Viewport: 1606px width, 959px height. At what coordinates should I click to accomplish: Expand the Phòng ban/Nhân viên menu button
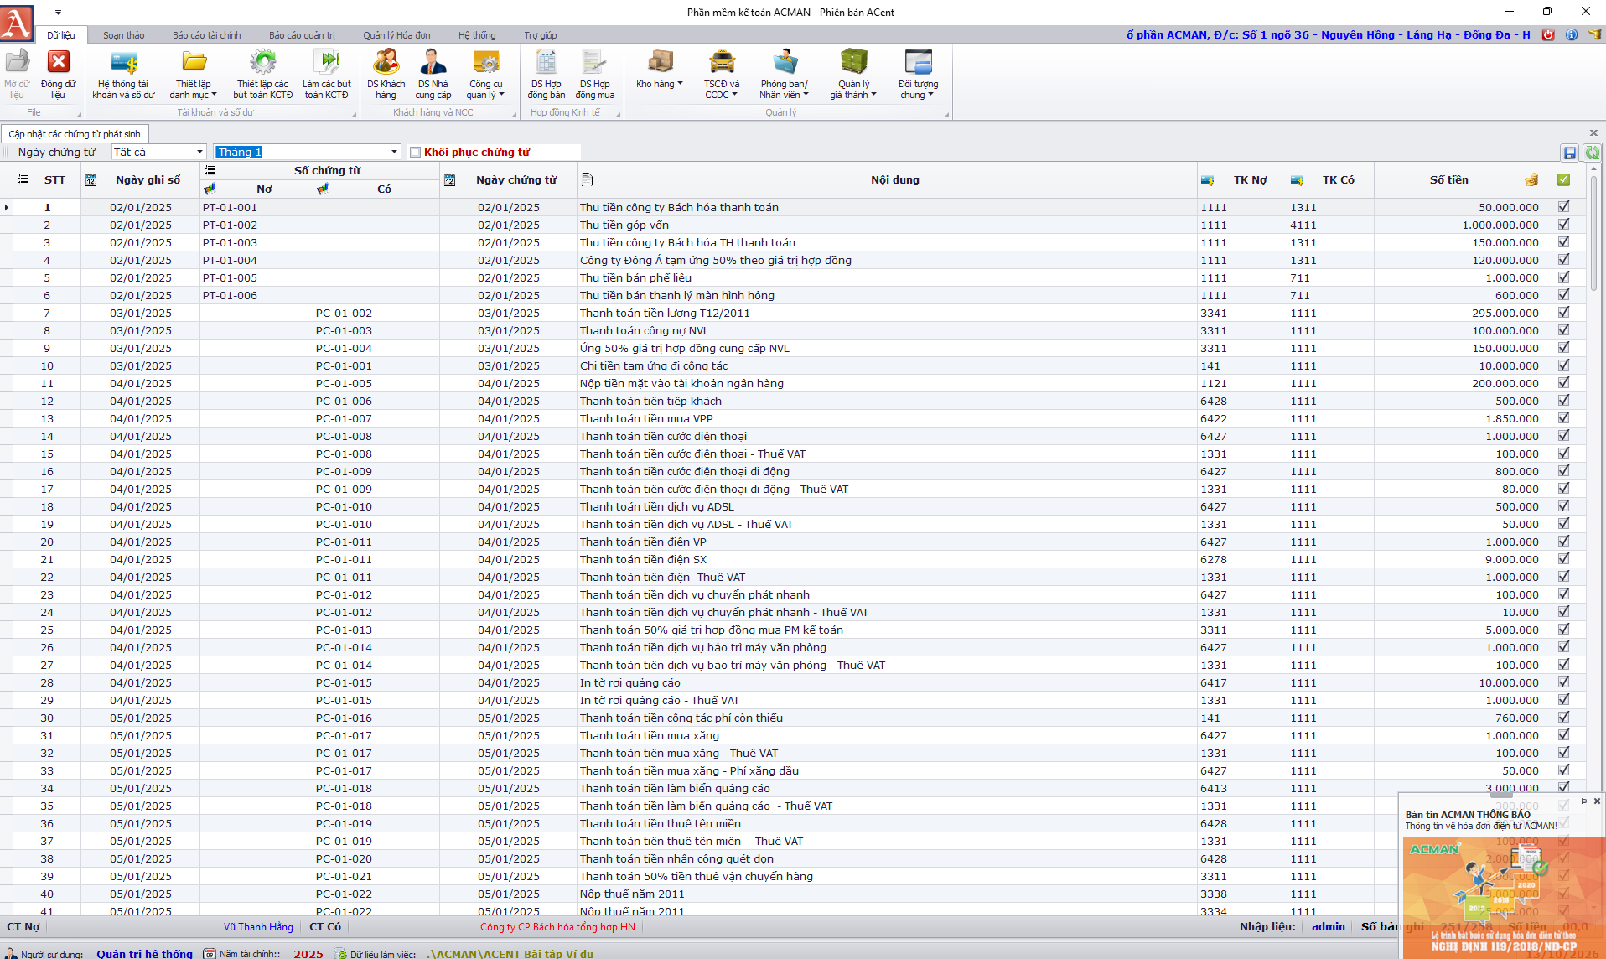point(784,75)
